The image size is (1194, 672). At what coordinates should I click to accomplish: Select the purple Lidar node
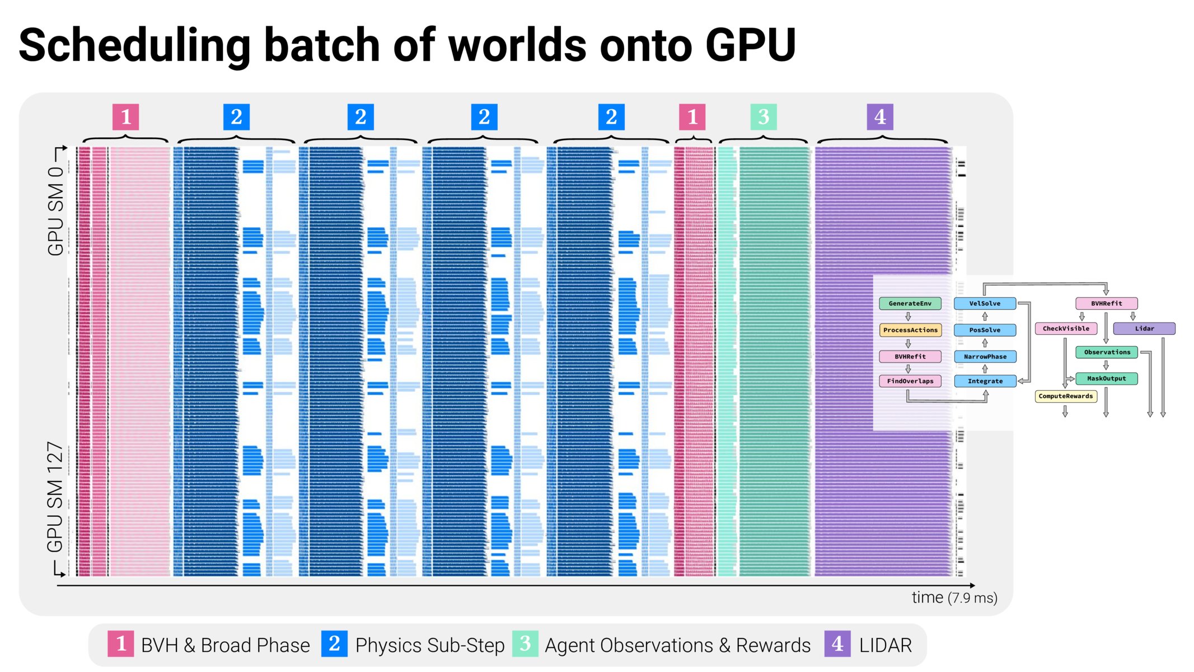(x=1144, y=329)
